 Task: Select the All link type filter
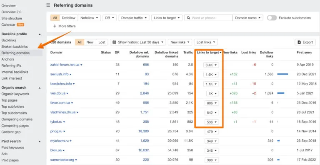point(55,18)
